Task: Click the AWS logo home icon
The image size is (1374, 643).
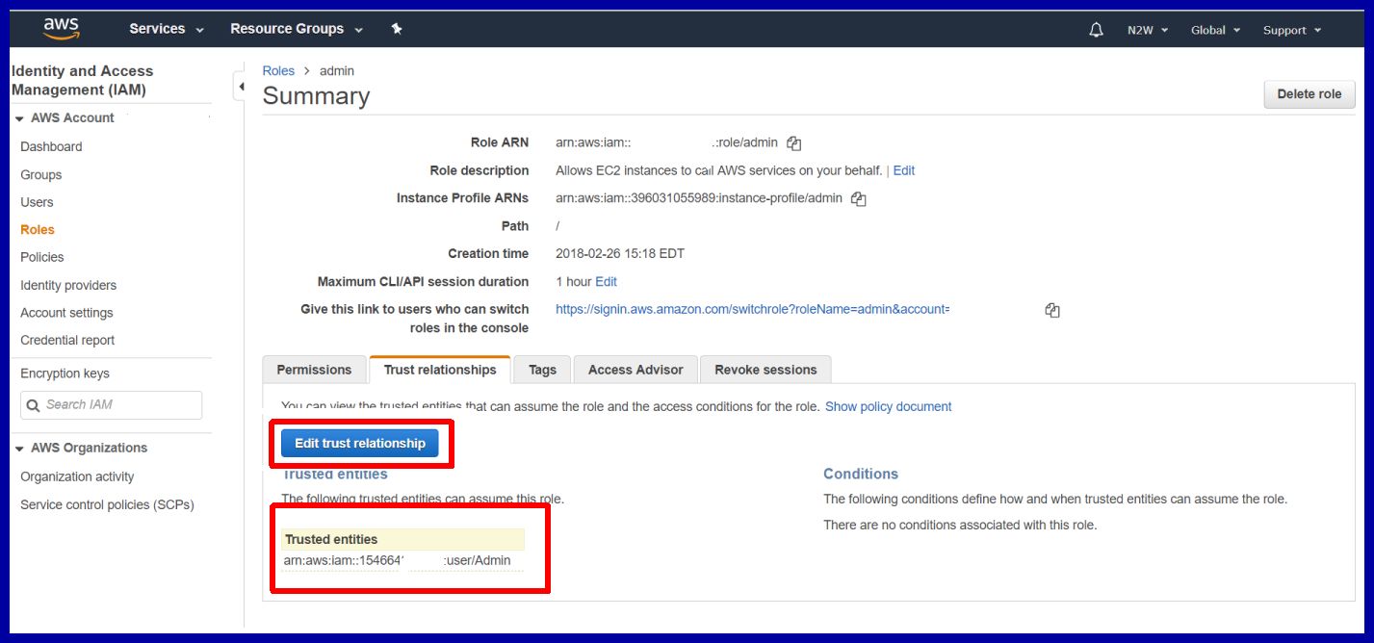Action: [61, 29]
